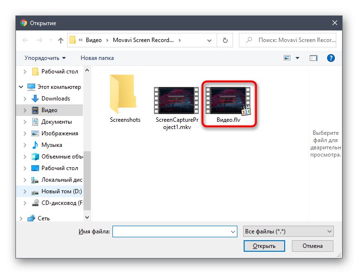The width and height of the screenshot is (358, 274).
Task: Click the Сеть network icon
Action: coord(31,218)
